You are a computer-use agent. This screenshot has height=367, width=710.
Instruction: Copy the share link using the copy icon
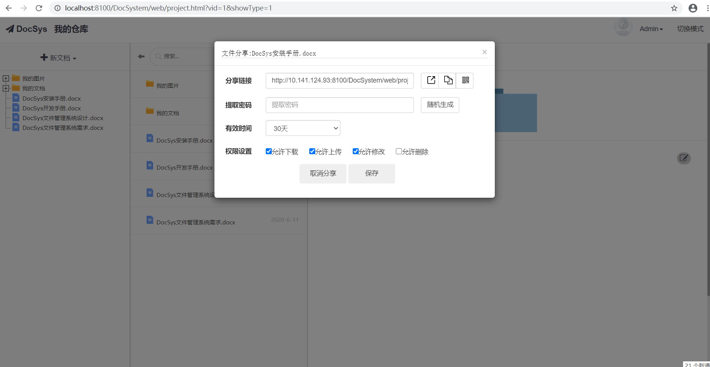click(448, 80)
